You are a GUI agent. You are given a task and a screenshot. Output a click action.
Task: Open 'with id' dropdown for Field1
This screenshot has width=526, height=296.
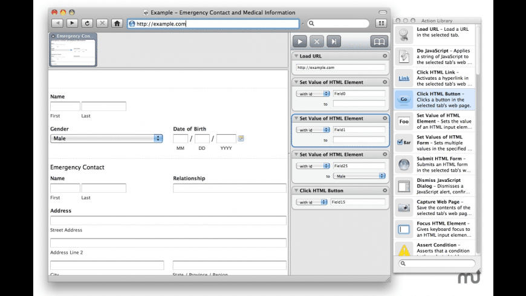point(313,130)
